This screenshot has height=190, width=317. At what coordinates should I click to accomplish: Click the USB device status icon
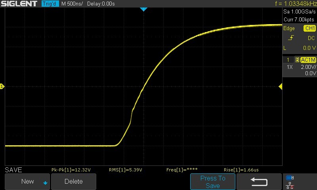[290, 178]
